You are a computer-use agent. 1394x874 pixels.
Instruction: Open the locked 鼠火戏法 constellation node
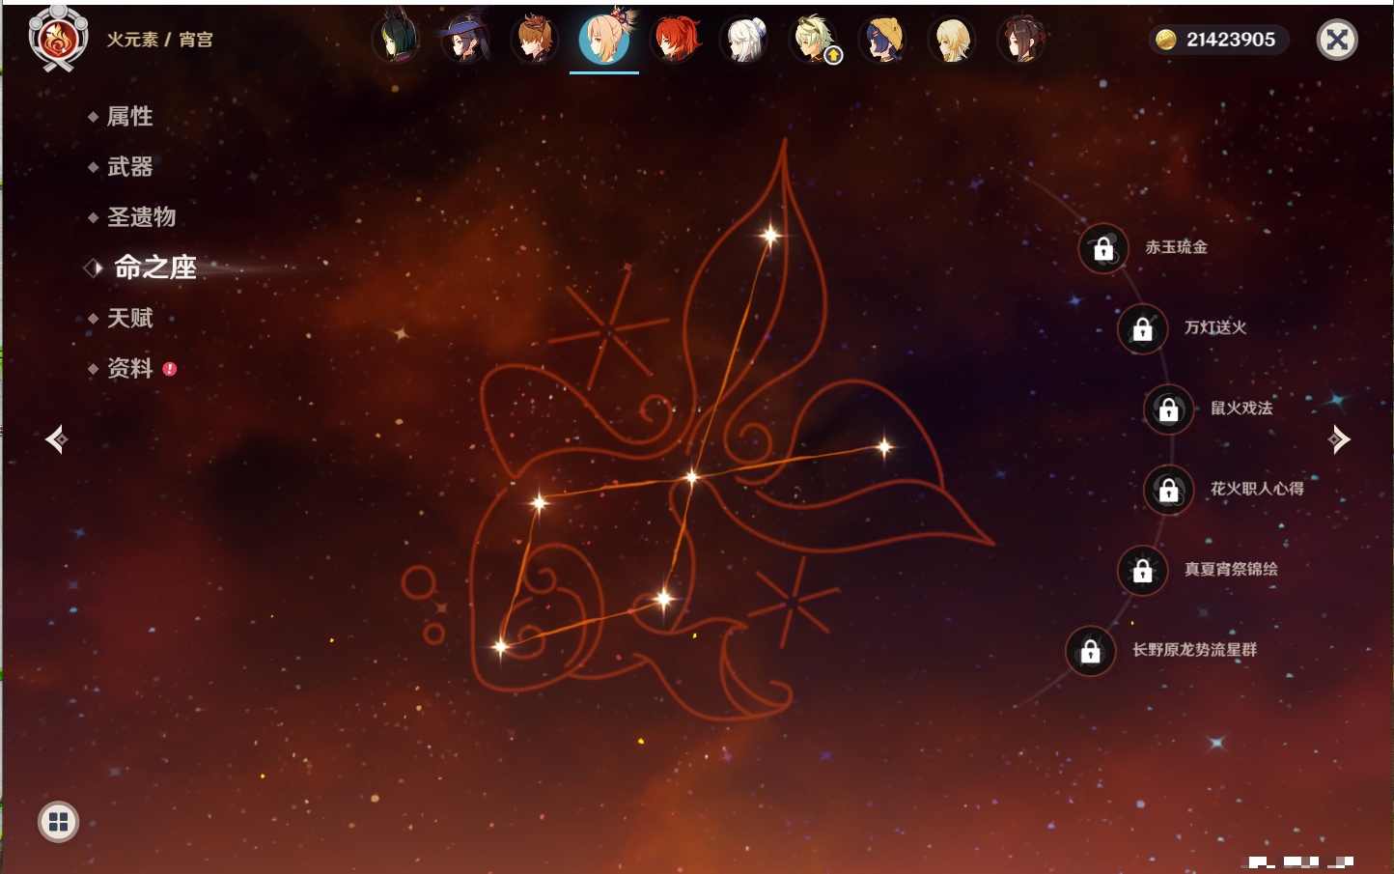1169,409
